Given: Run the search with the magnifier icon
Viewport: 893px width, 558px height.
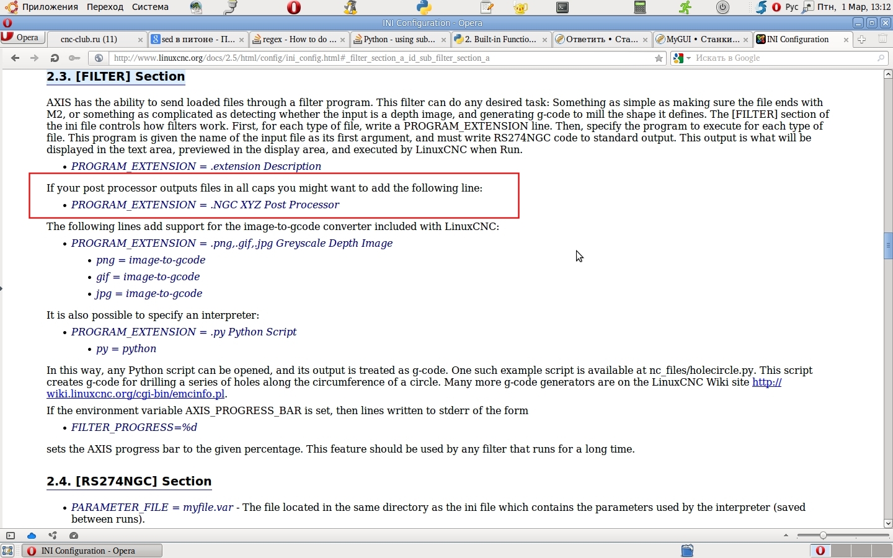Looking at the screenshot, I should click(881, 58).
